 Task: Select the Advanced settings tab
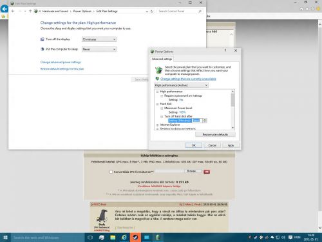tap(162, 59)
